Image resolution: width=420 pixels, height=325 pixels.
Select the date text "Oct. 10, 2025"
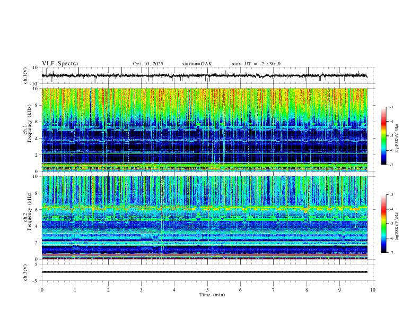[148, 64]
